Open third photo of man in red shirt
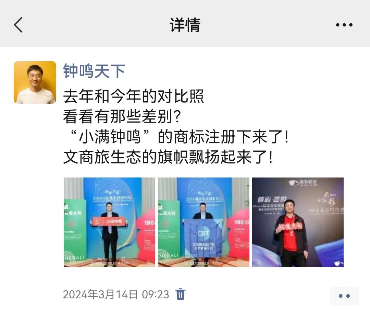The image size is (370, 309). tap(298, 222)
